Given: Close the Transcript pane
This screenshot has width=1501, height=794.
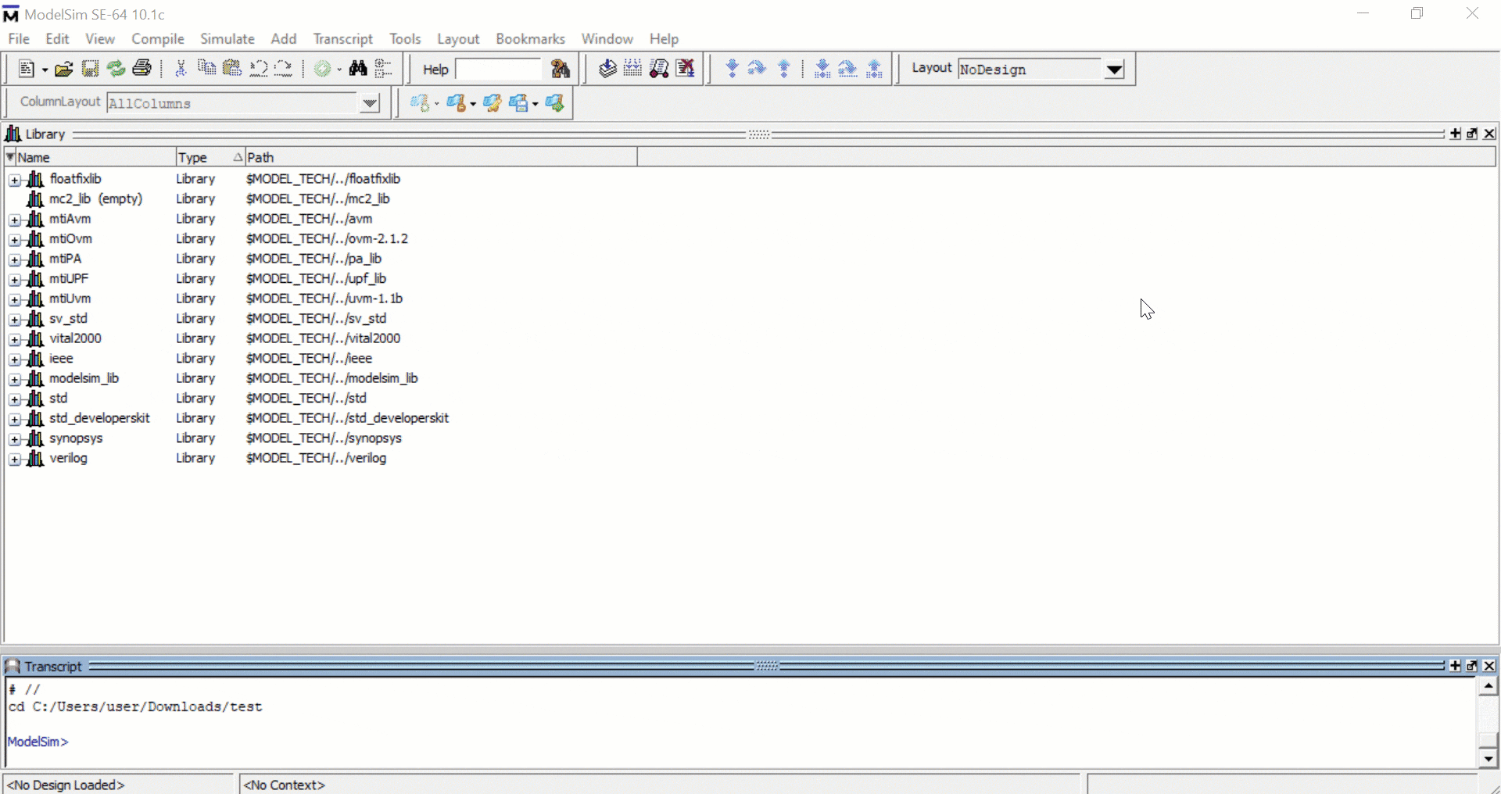Looking at the screenshot, I should [x=1489, y=666].
